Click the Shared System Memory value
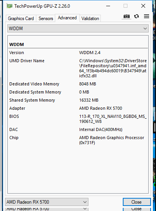The height and width of the screenshot is (211, 156). point(89,100)
